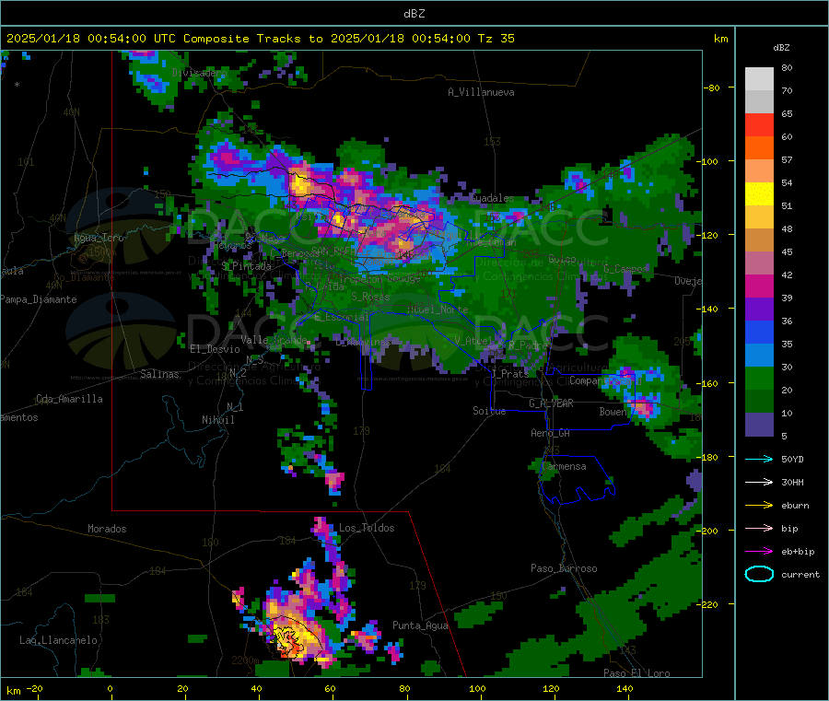Click the '-20' tick on the horizontal km axis

pos(35,688)
